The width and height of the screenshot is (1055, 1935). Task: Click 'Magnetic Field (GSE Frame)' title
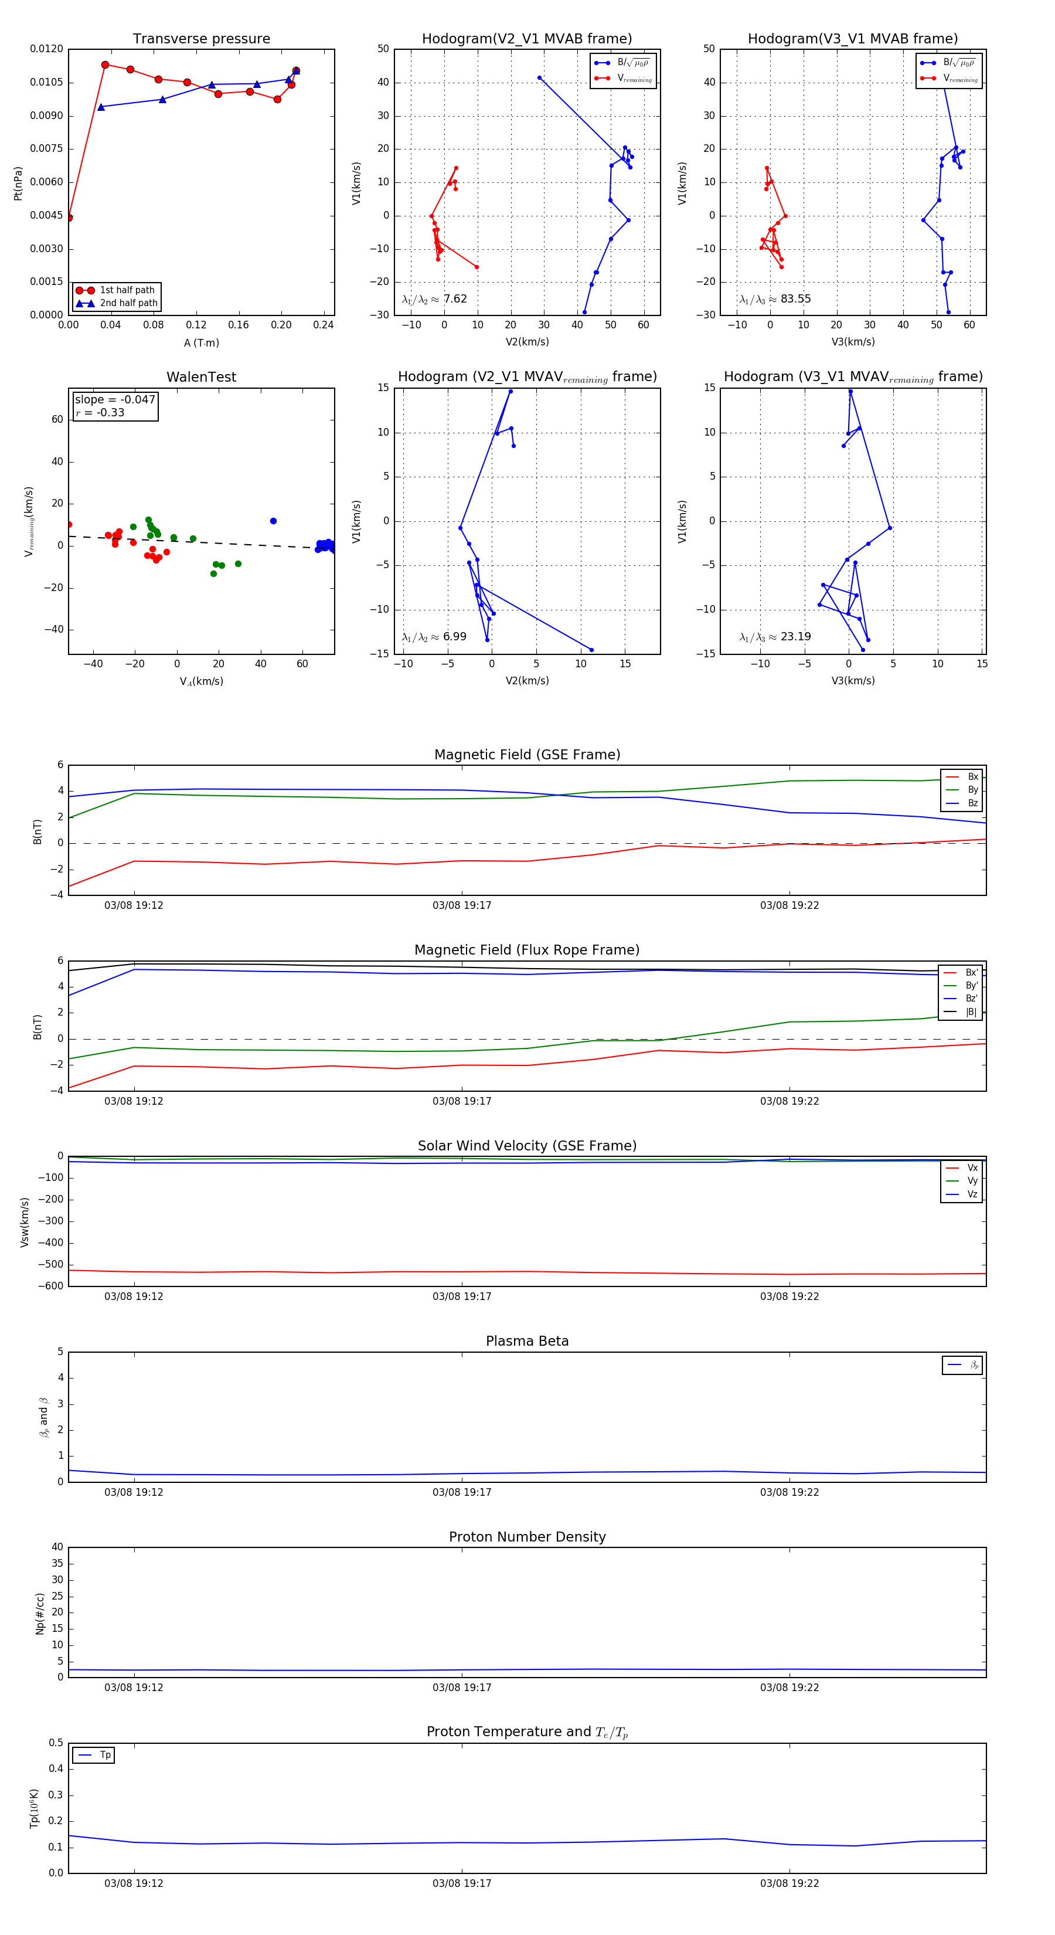click(x=527, y=755)
